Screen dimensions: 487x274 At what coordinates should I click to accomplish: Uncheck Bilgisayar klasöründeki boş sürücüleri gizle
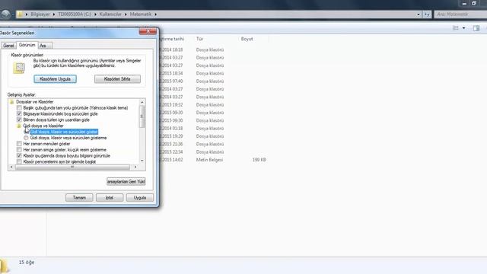19,113
